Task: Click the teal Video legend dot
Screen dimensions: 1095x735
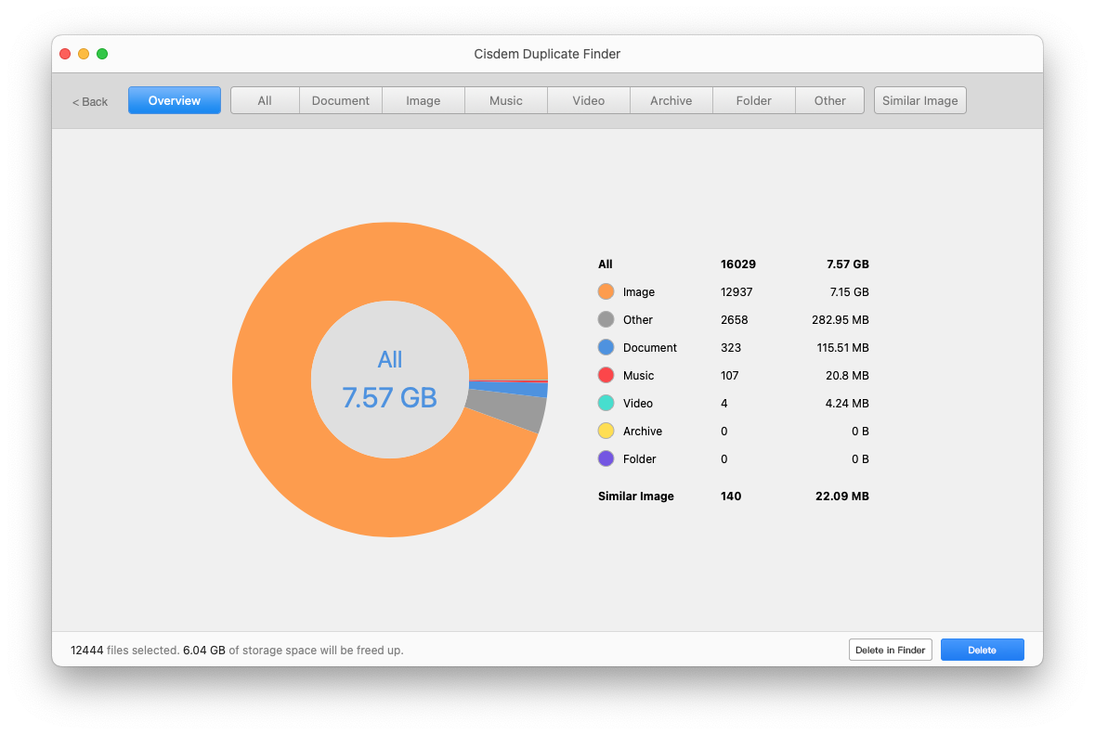Action: click(x=606, y=403)
